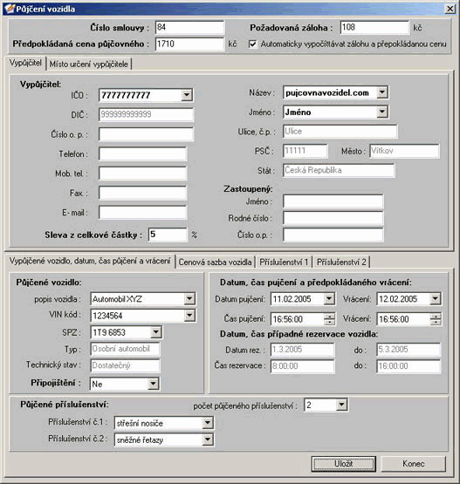Open the Připojištění dropdown
This screenshot has height=484, width=460.
(153, 384)
